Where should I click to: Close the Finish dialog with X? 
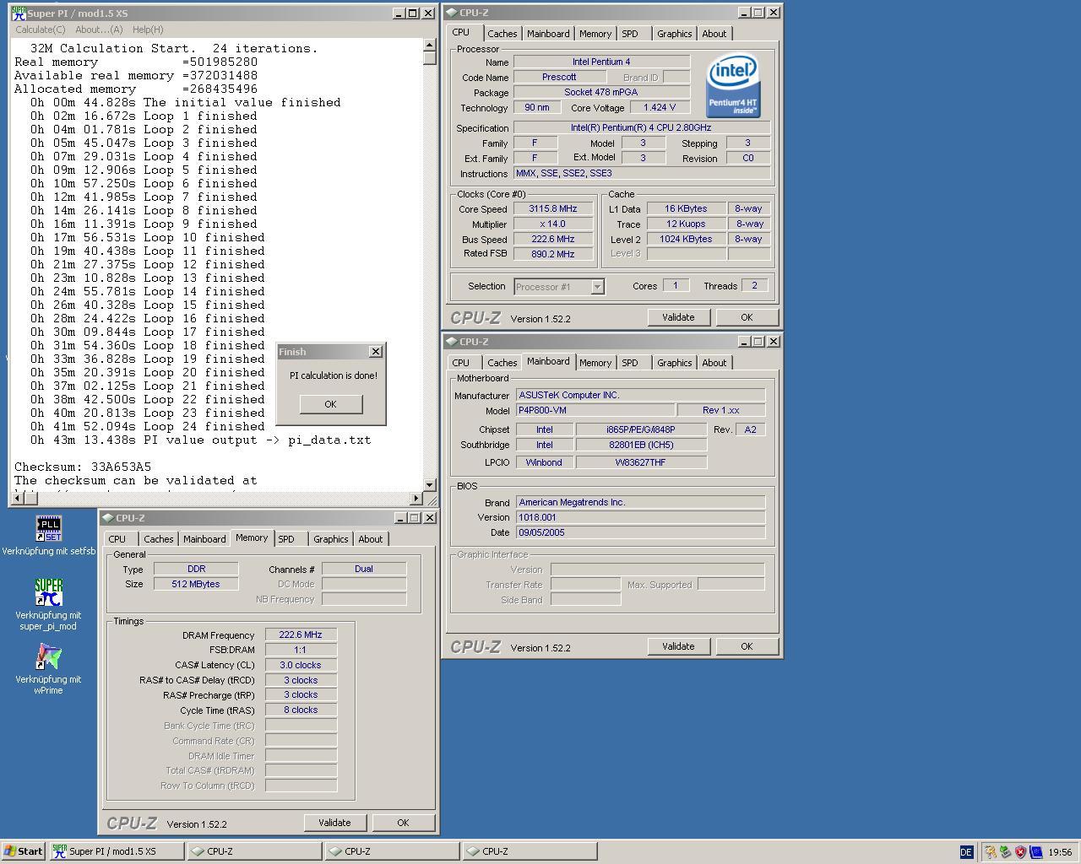[376, 352]
